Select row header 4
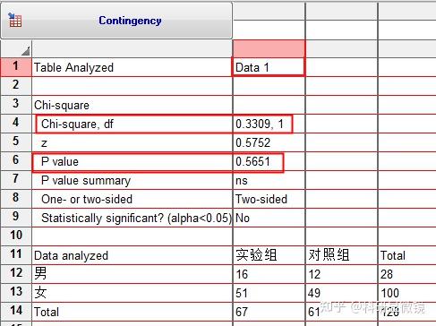This screenshot has width=436, height=326. coord(16,123)
